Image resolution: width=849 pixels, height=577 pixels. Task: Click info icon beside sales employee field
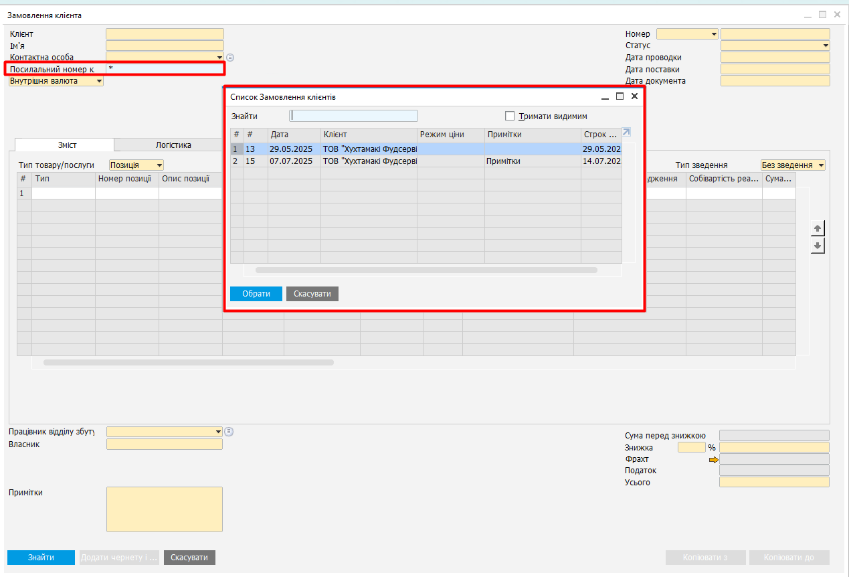(x=229, y=431)
